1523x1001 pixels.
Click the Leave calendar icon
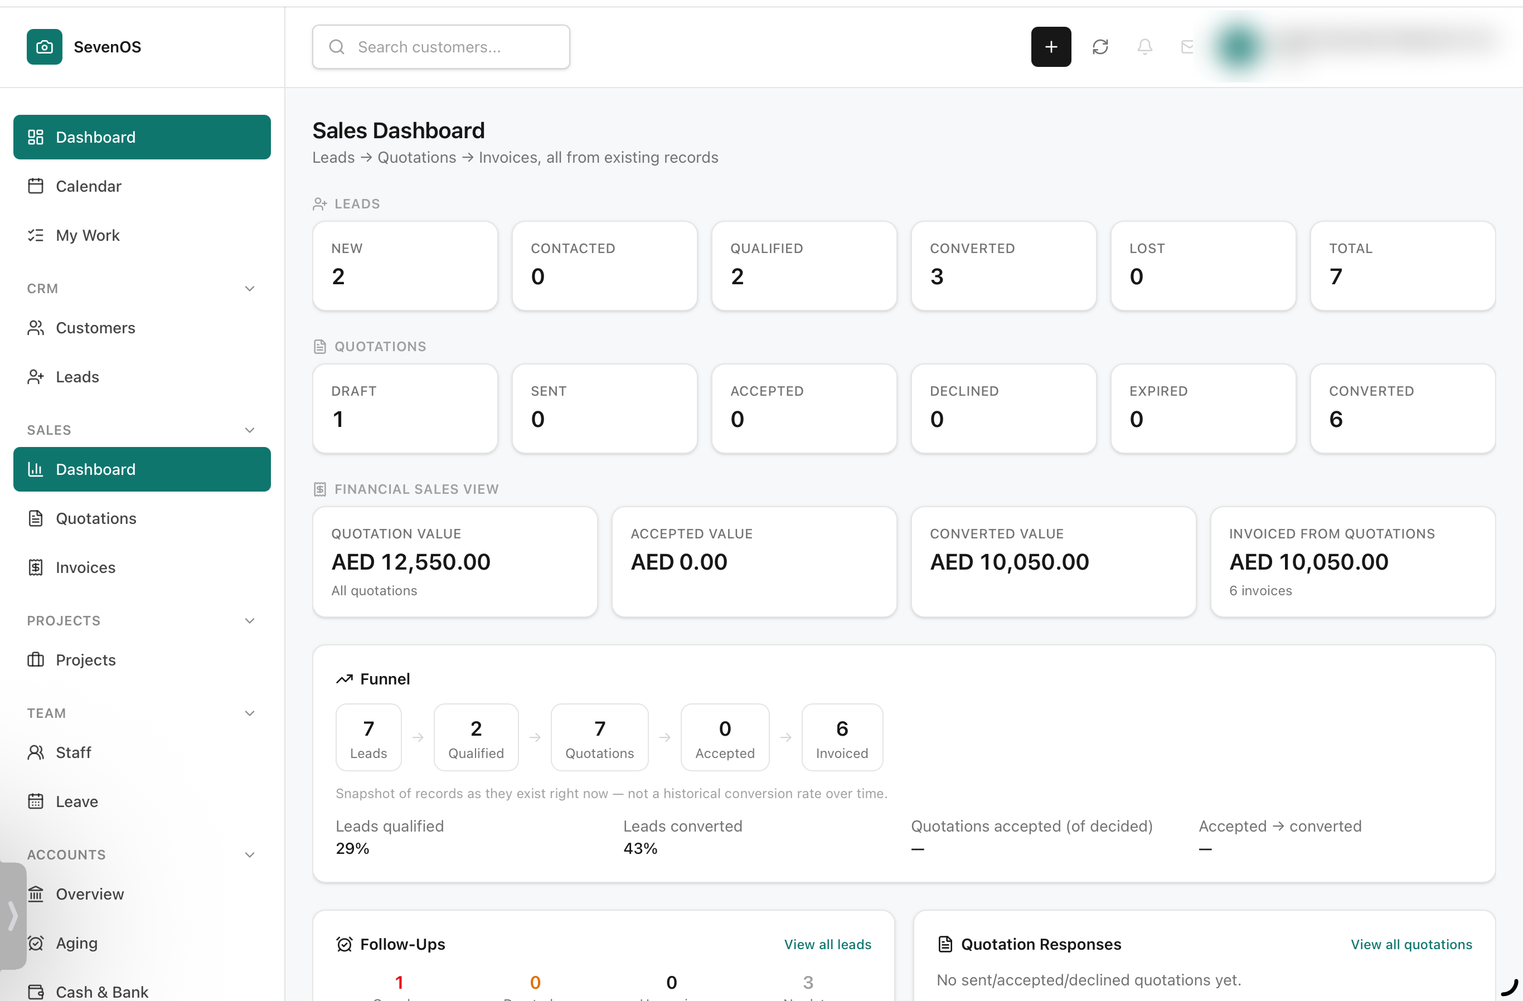coord(36,801)
